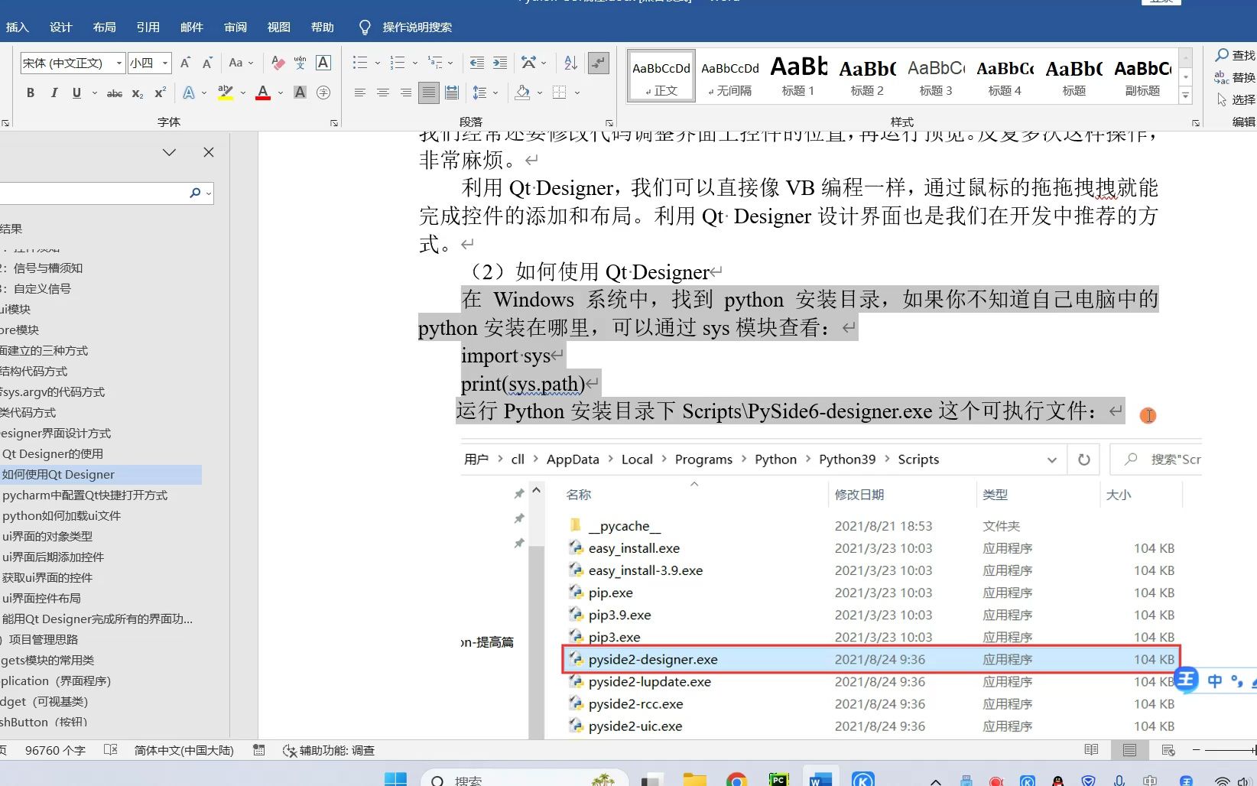Adjust zoom slider in status bar
The image size is (1257, 786).
[x=1229, y=751]
